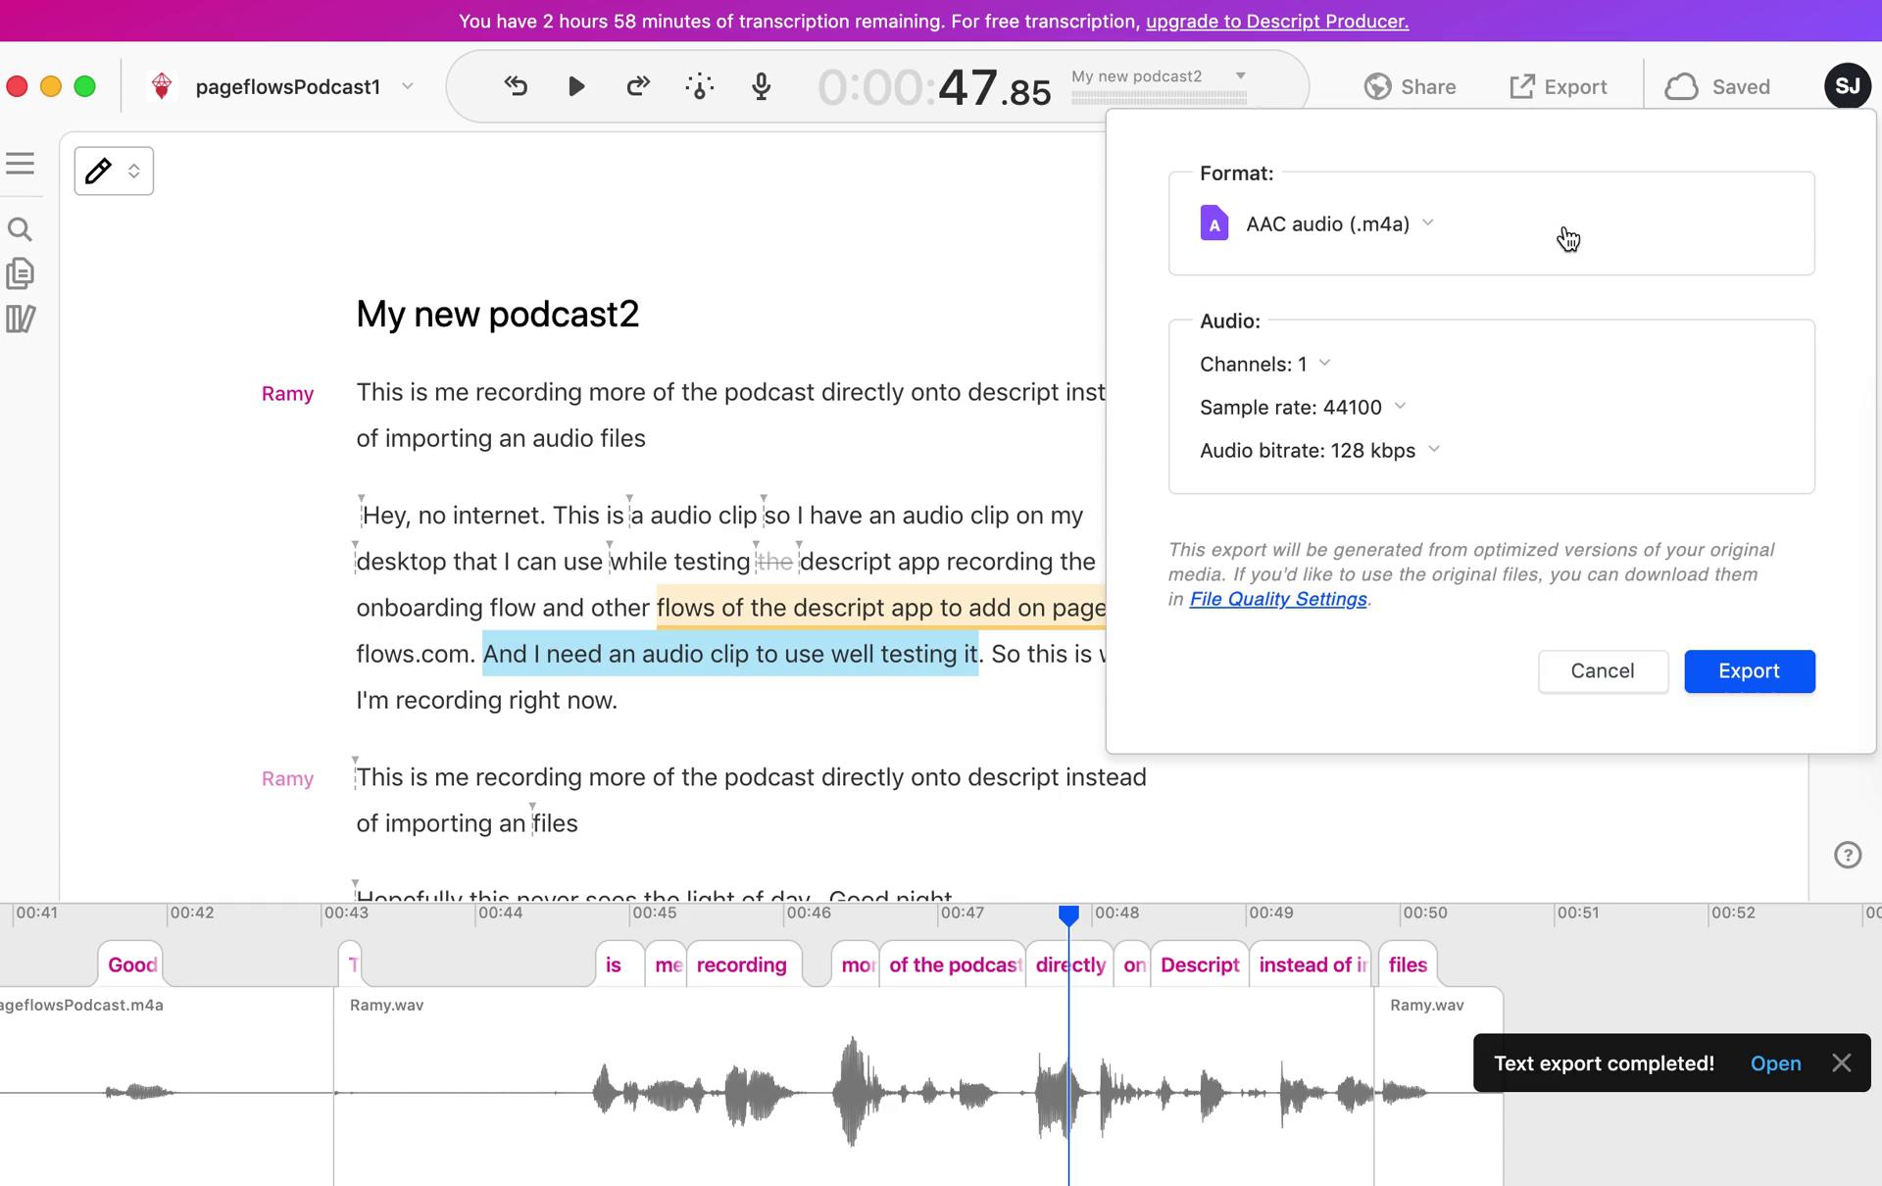The width and height of the screenshot is (1882, 1186).
Task: Toggle play/pause on the timeline
Action: click(x=576, y=86)
